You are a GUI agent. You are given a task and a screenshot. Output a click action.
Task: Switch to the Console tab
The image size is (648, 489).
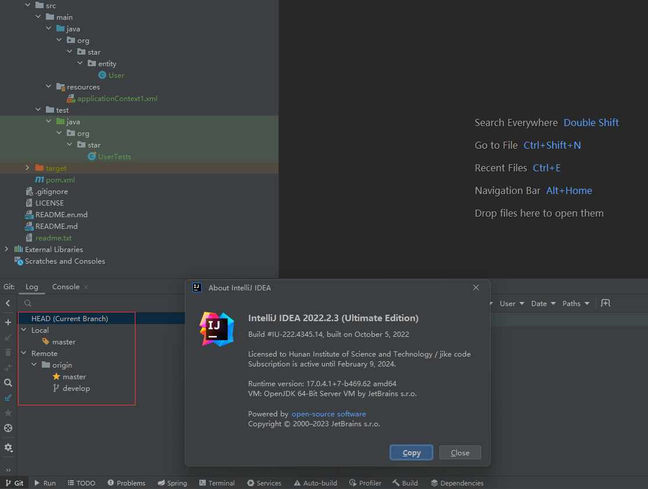tap(66, 287)
